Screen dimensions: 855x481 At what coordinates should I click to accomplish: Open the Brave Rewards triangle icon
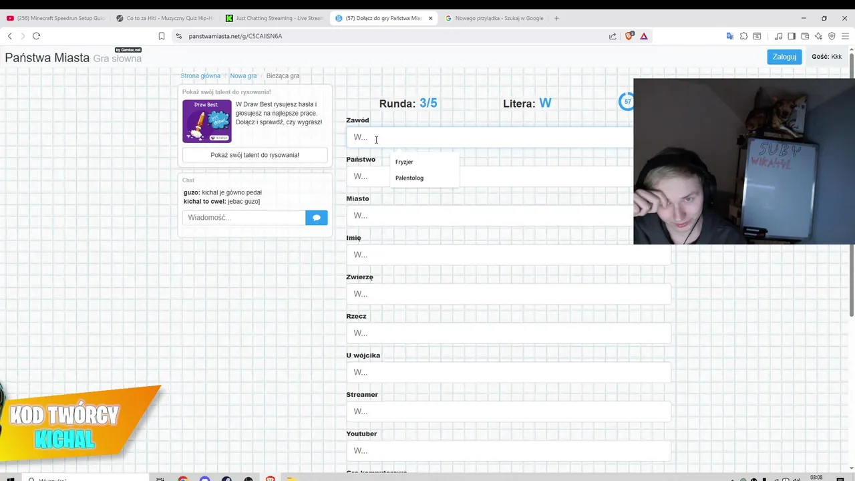point(644,36)
